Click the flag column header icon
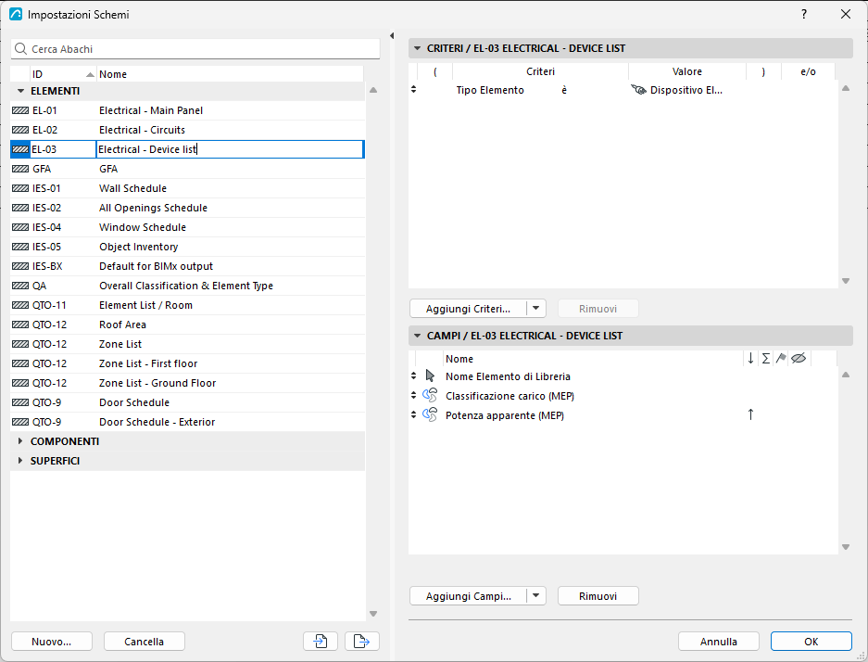The height and width of the screenshot is (662, 868). pos(781,359)
